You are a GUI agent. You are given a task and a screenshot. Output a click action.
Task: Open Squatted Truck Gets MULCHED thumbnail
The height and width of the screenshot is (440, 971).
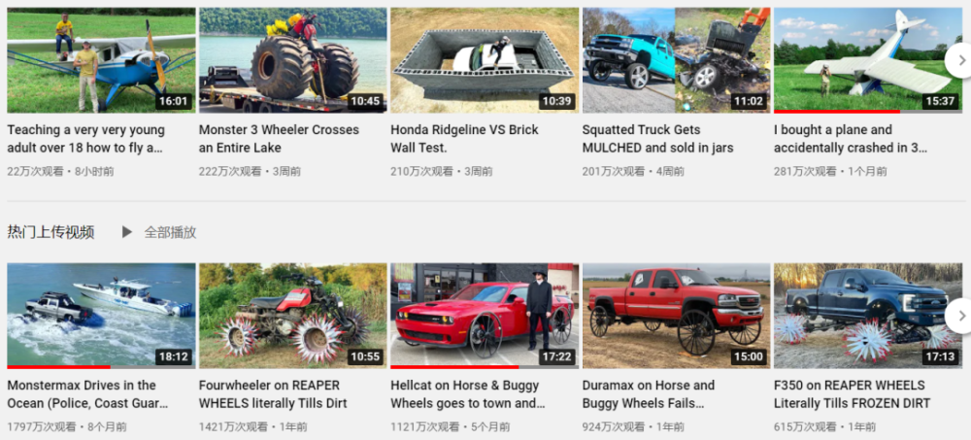pos(676,60)
